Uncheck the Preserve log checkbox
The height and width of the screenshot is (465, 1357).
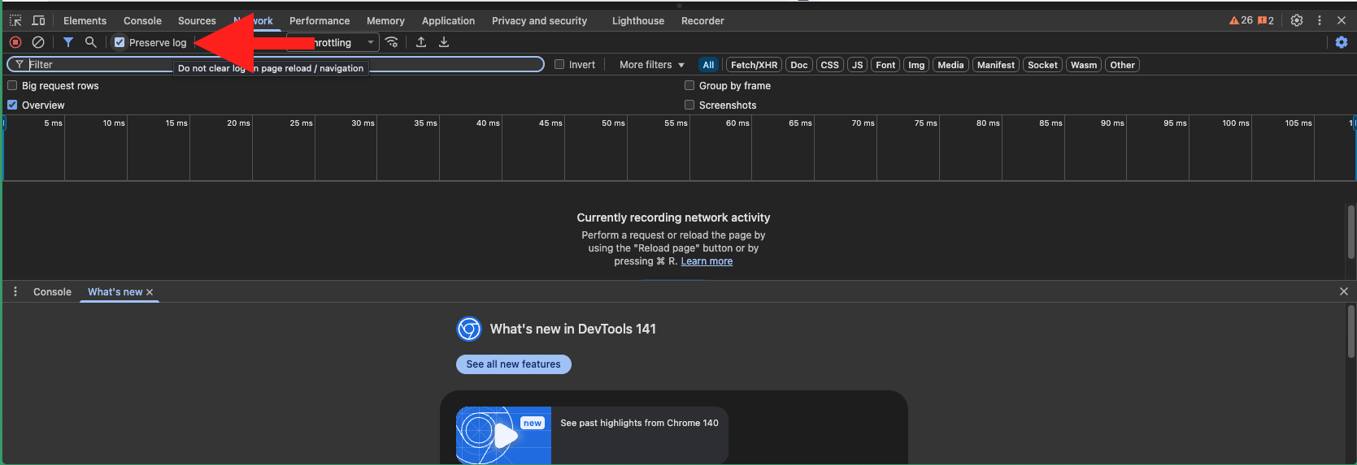pyautogui.click(x=120, y=42)
